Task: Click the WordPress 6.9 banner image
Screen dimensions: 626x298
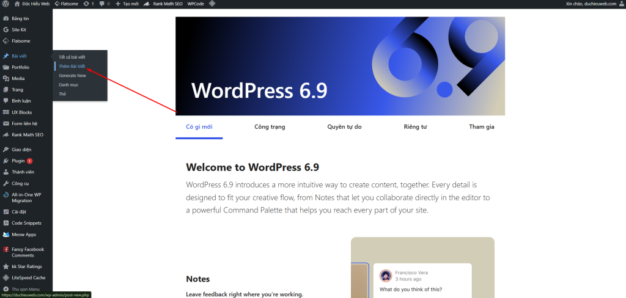Action: coord(340,66)
